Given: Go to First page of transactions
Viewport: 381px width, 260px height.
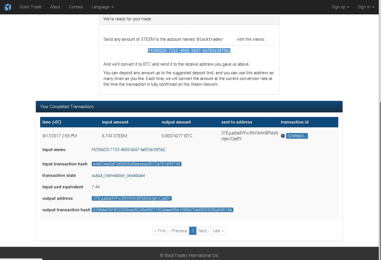Looking at the screenshot, I should point(160,231).
